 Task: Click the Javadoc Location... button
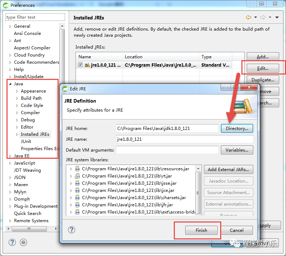pyautogui.click(x=228, y=181)
